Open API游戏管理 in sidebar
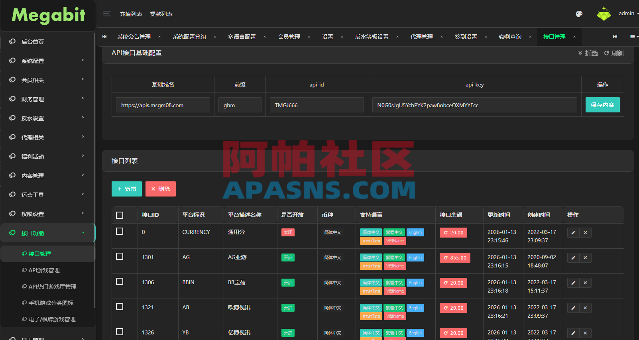This screenshot has width=639, height=340. (x=44, y=270)
